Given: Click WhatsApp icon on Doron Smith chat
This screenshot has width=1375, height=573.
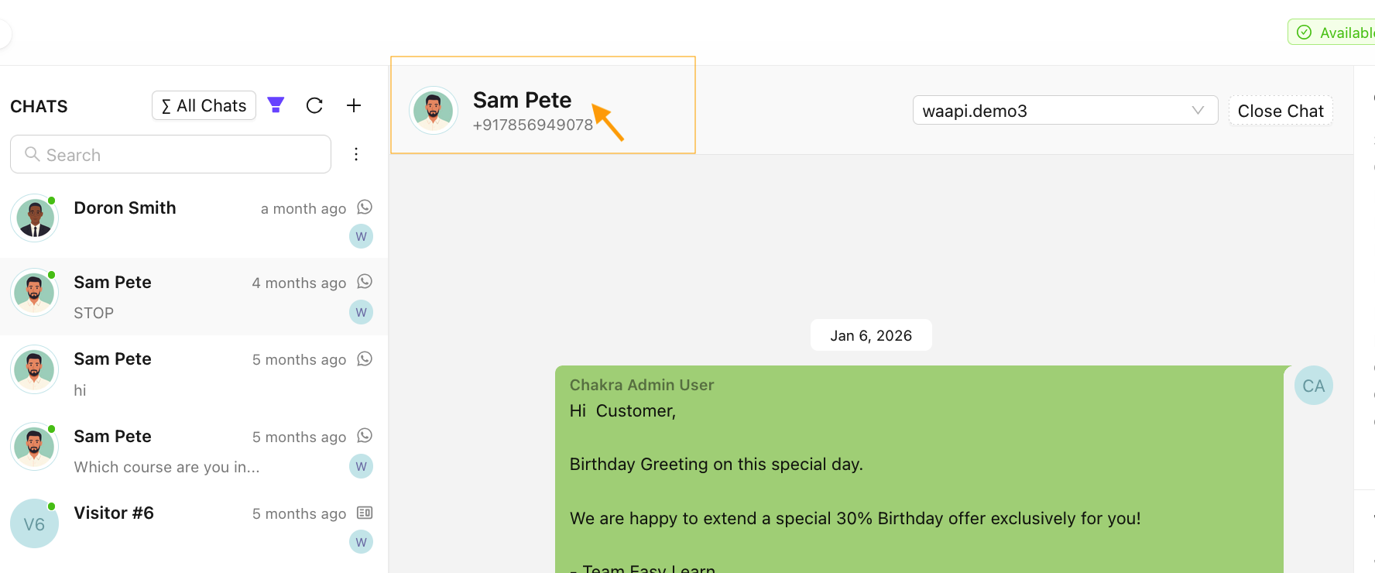Looking at the screenshot, I should coord(365,207).
